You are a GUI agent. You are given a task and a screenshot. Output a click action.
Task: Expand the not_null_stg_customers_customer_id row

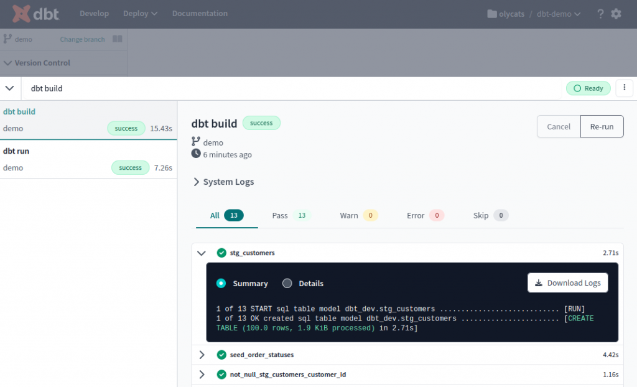click(x=202, y=375)
